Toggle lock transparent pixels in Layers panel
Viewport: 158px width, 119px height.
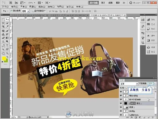(x=126, y=88)
